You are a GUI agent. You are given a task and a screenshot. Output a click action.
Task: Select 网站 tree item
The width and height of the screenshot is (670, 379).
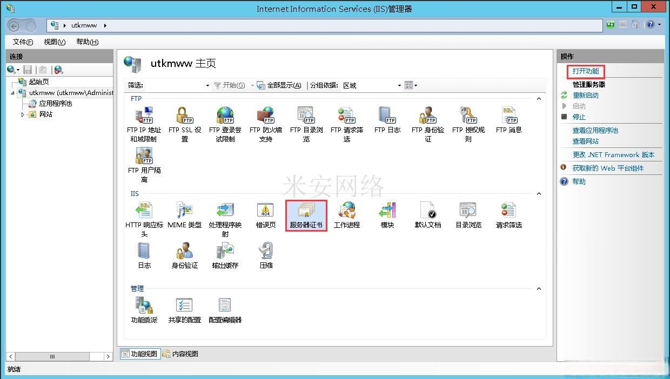46,114
